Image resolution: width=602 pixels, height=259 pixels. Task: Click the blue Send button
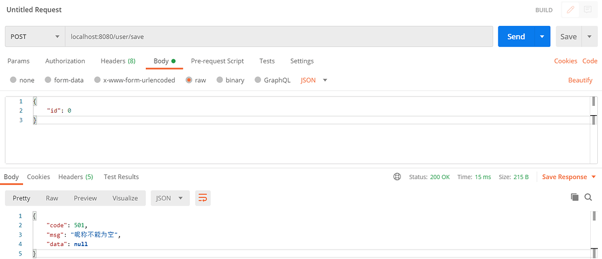click(x=516, y=36)
